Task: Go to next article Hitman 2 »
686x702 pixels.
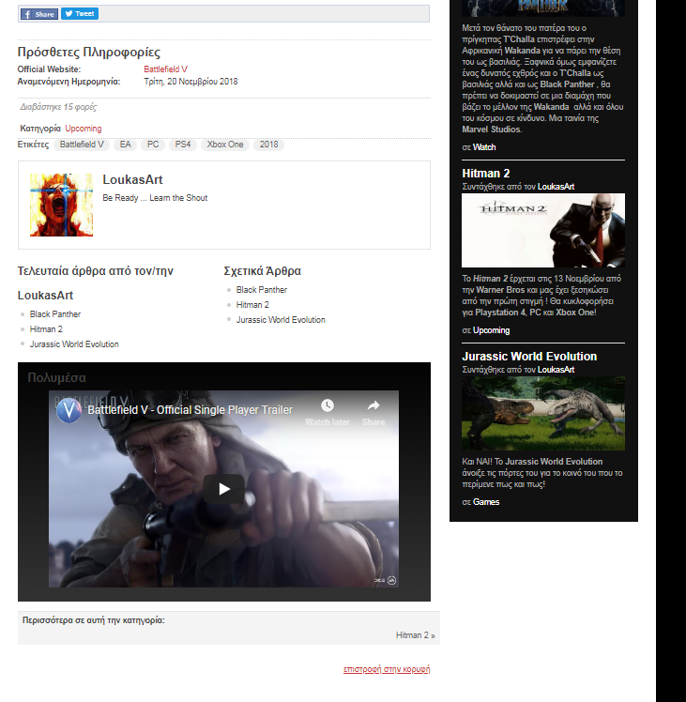Action: tap(415, 635)
